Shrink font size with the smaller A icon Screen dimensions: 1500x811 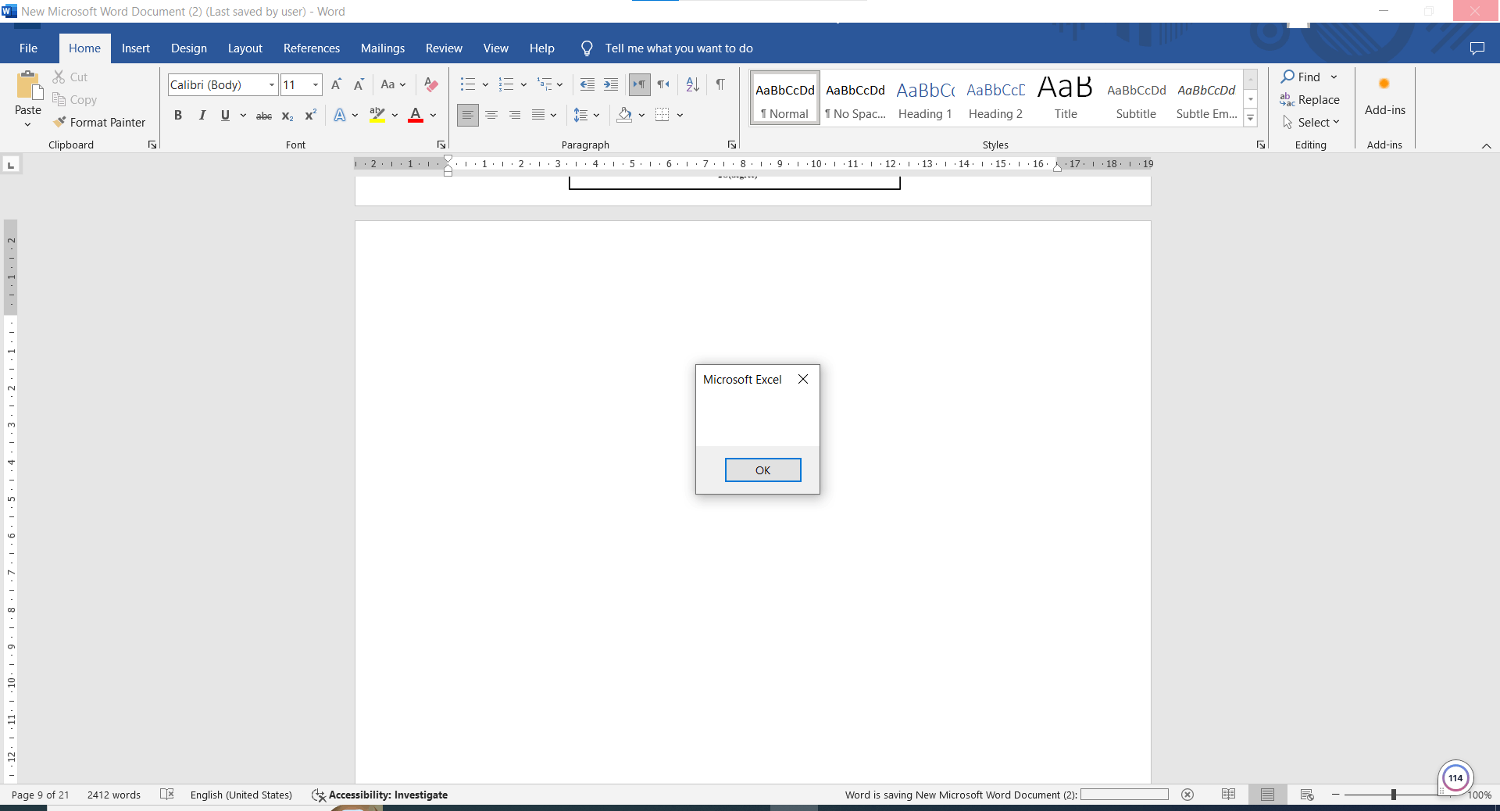[x=359, y=84]
